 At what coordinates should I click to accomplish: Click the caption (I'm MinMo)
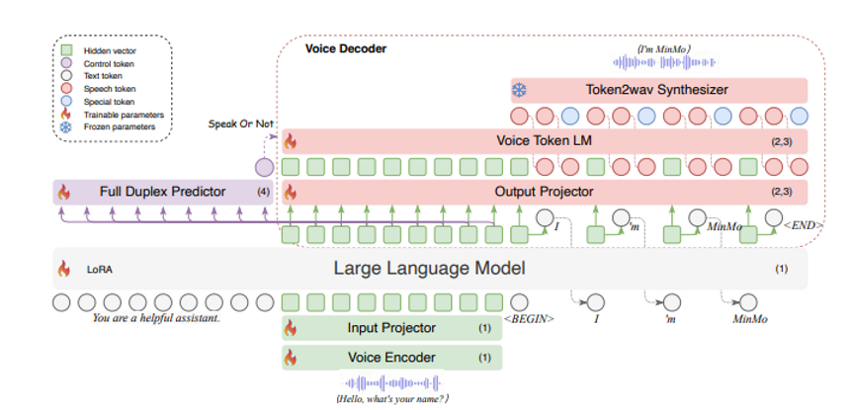point(664,48)
